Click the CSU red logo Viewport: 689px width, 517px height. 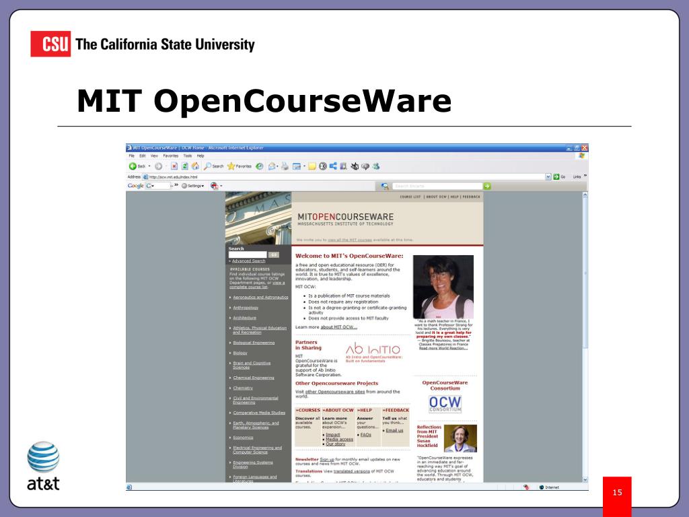[50, 44]
